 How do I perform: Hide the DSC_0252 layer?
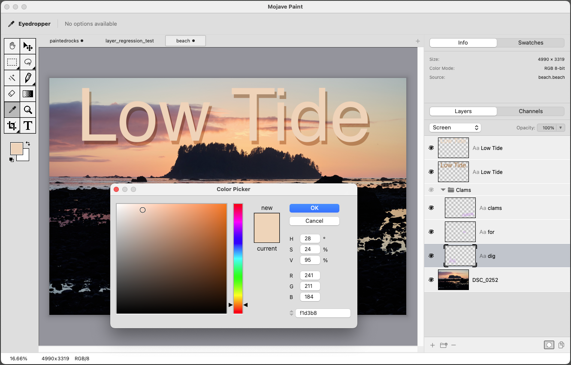(431, 280)
